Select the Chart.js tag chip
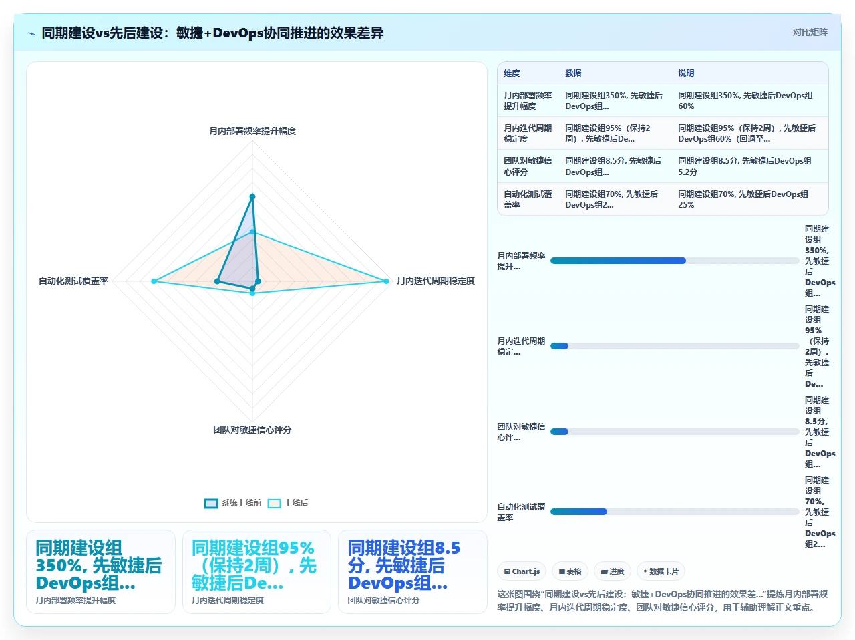 coord(522,571)
